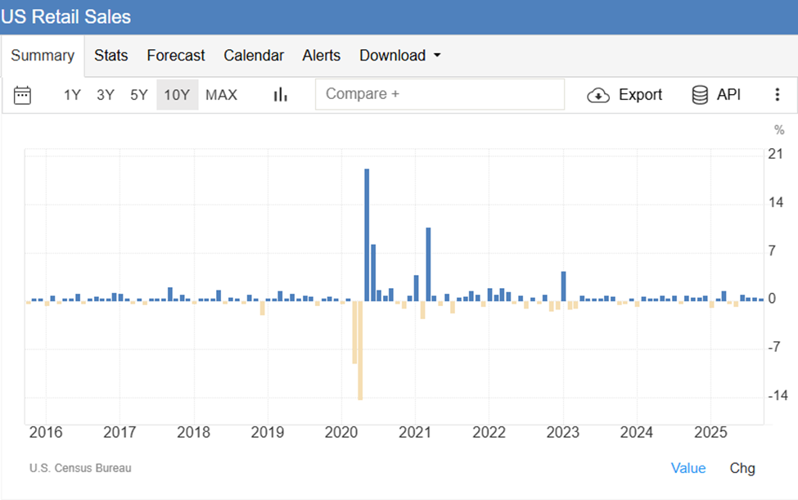Switch to the Stats tab
This screenshot has width=798, height=500.
111,56
